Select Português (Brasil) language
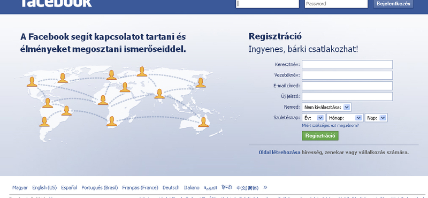Image resolution: width=428 pixels, height=198 pixels. (100, 188)
